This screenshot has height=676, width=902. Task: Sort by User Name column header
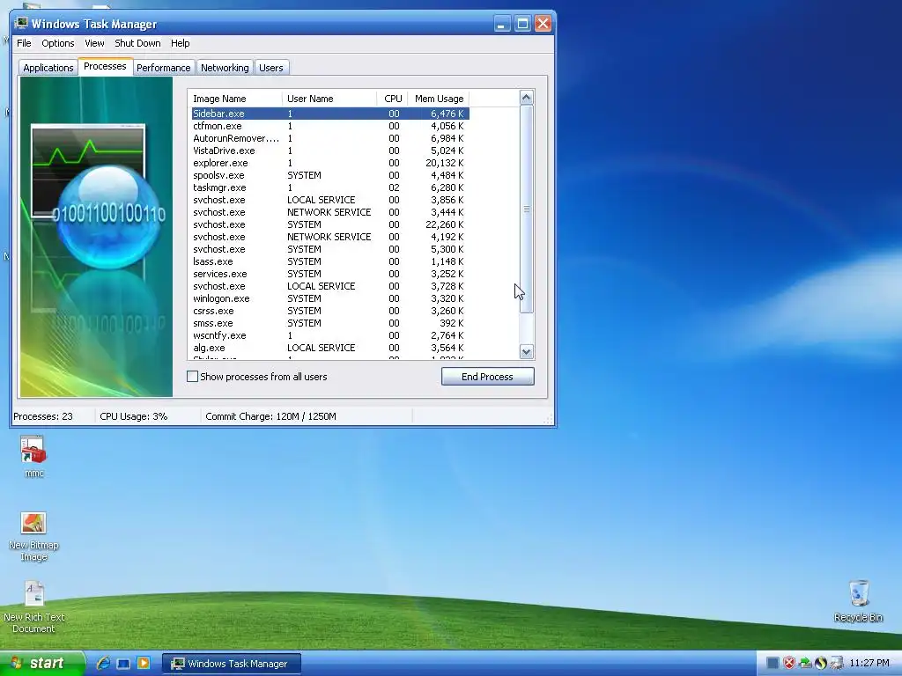pyautogui.click(x=329, y=99)
